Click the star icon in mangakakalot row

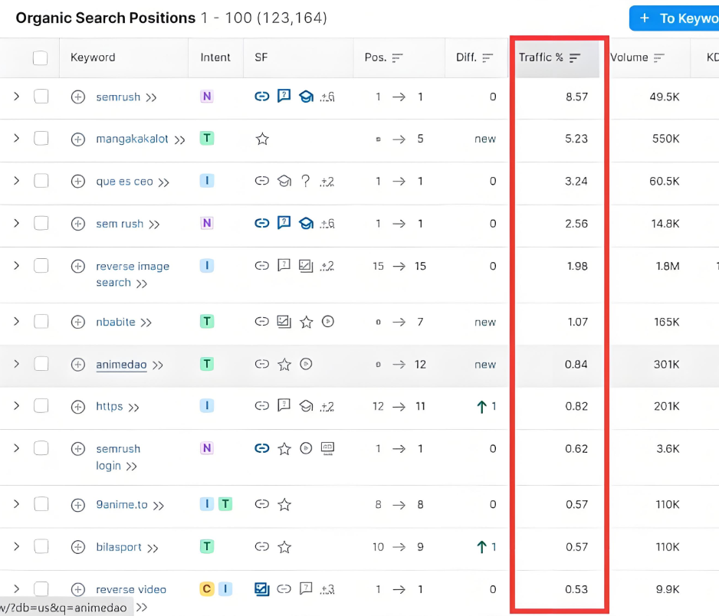[262, 139]
